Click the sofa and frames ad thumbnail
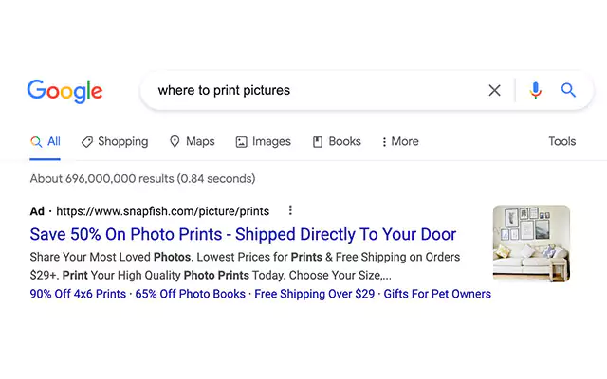 point(531,244)
